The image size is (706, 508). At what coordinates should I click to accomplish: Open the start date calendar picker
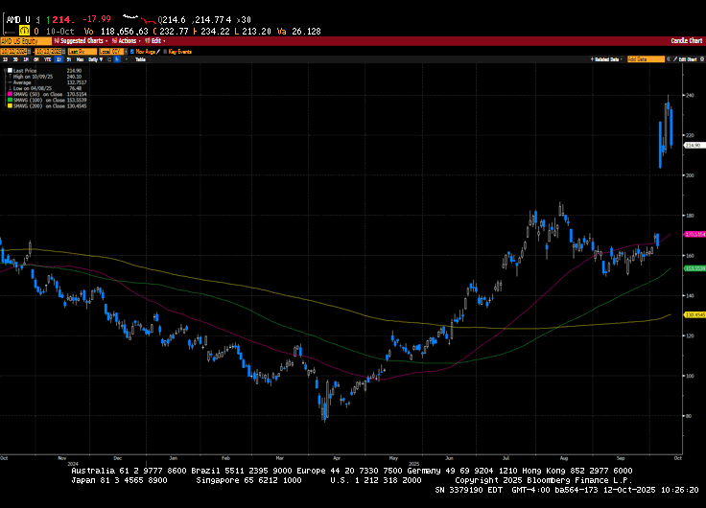28,50
